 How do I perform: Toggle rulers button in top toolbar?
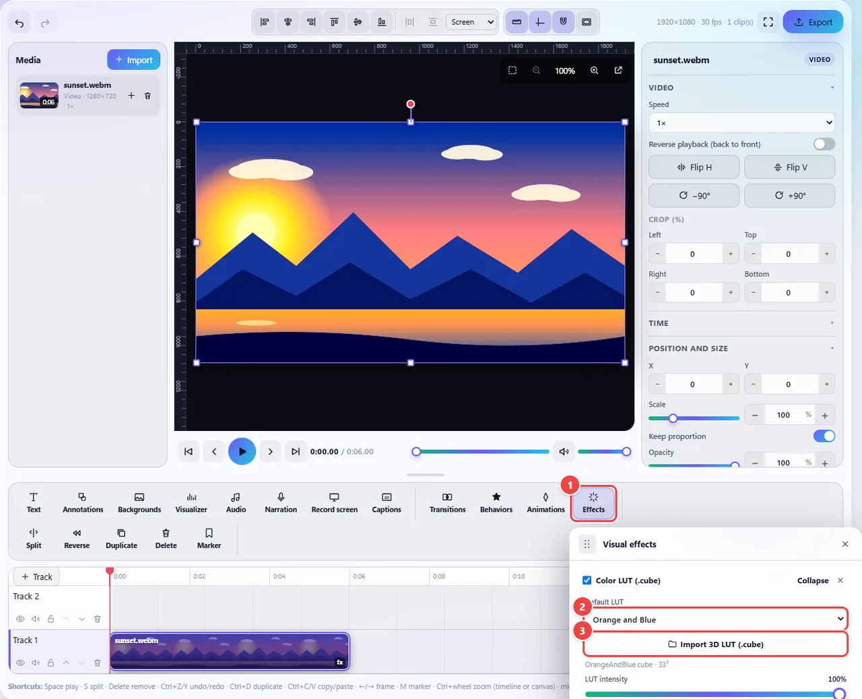(x=517, y=22)
